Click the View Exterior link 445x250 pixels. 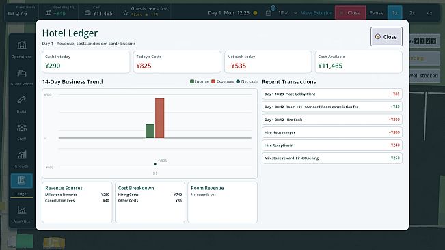[316, 13]
